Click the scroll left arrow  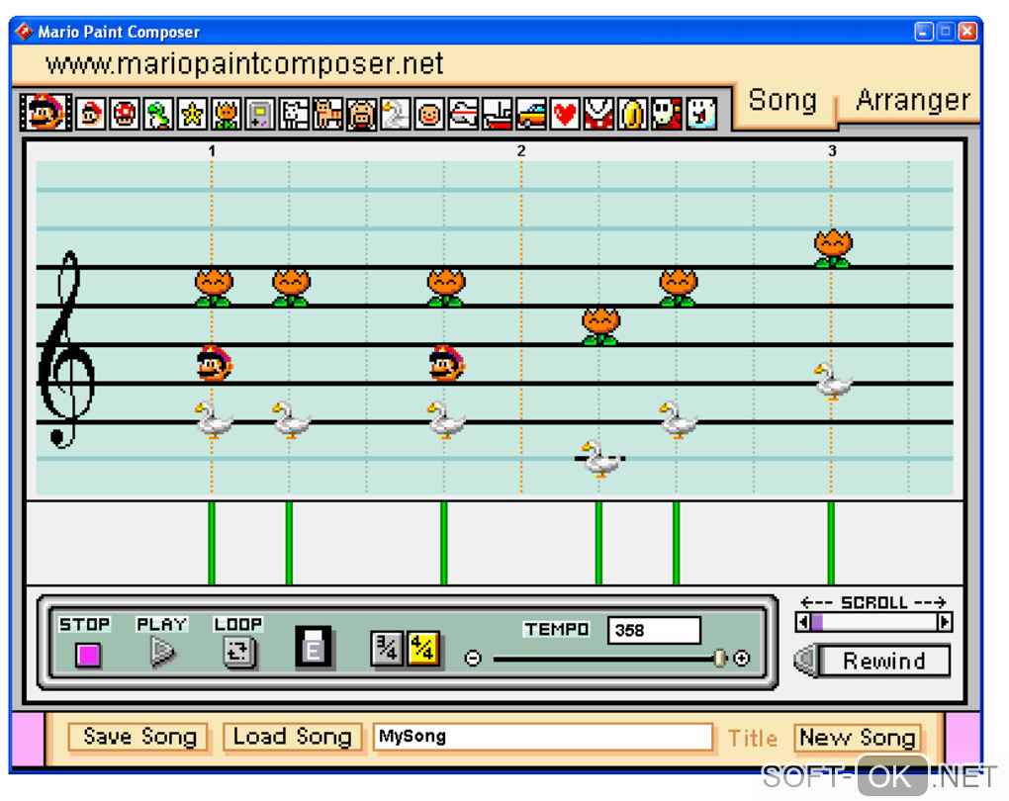(x=802, y=622)
